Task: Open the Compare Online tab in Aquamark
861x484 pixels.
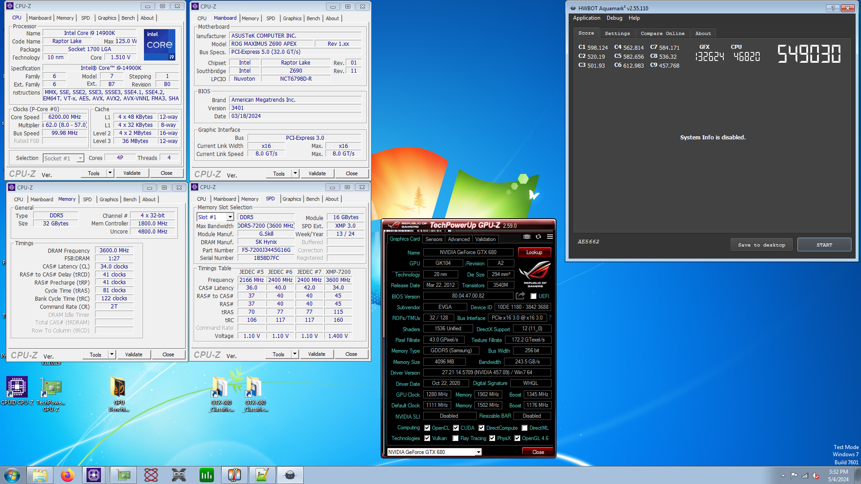Action: (x=662, y=34)
